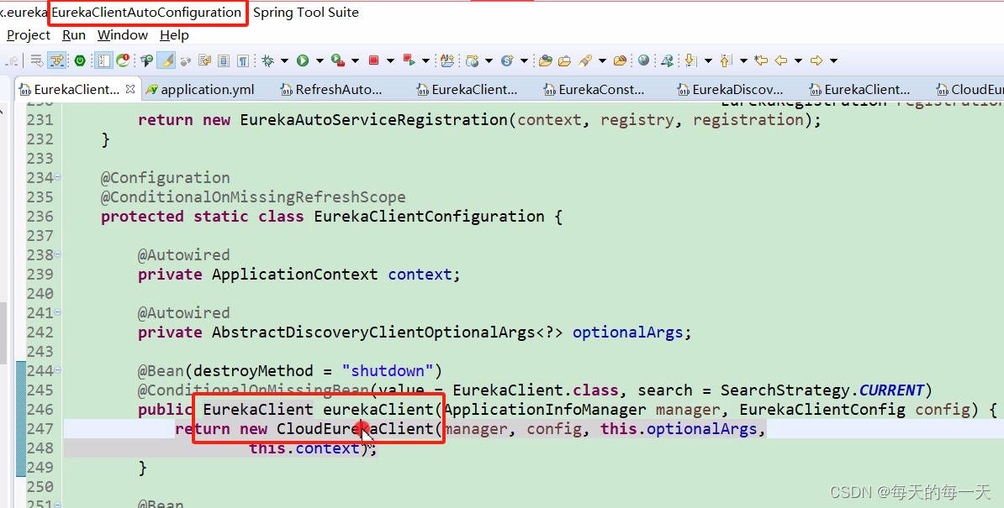The image size is (1004, 508).
Task: Click line number 236 in the gutter
Action: (40, 217)
